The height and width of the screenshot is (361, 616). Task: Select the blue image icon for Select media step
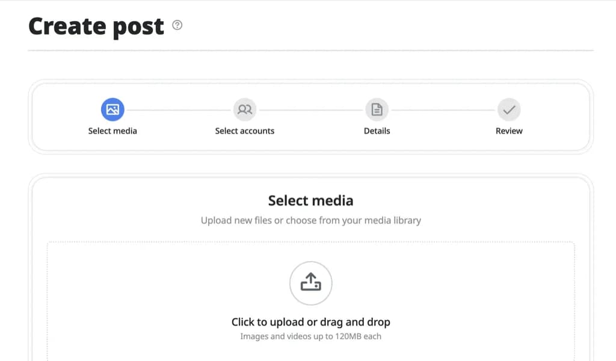click(x=112, y=110)
